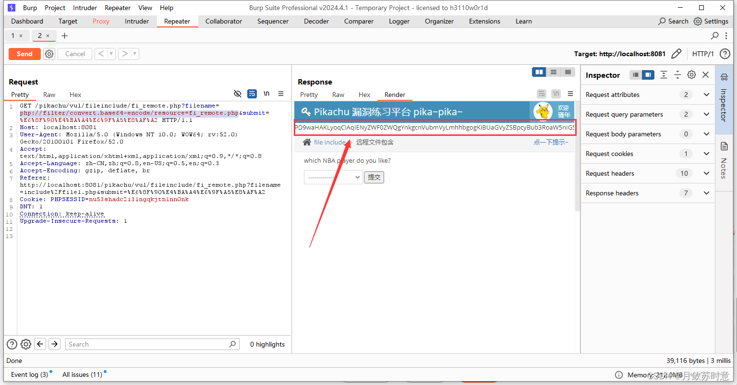
Task: Open NBA player select dropdown
Action: pyautogui.click(x=333, y=177)
